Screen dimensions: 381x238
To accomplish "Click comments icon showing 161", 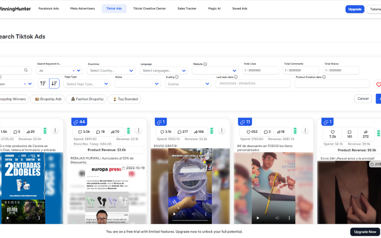I will 350,132.
